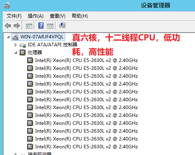Open Help with the question mark icon
The height and width of the screenshot is (155, 195).
[41, 26]
